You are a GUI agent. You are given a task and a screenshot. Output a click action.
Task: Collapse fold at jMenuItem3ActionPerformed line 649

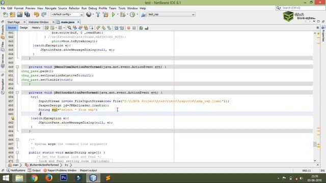click(17, 67)
